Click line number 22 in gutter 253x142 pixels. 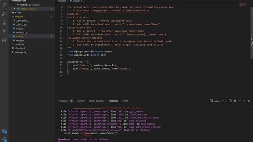61,69
